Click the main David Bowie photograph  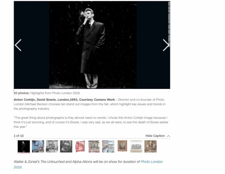93,45
